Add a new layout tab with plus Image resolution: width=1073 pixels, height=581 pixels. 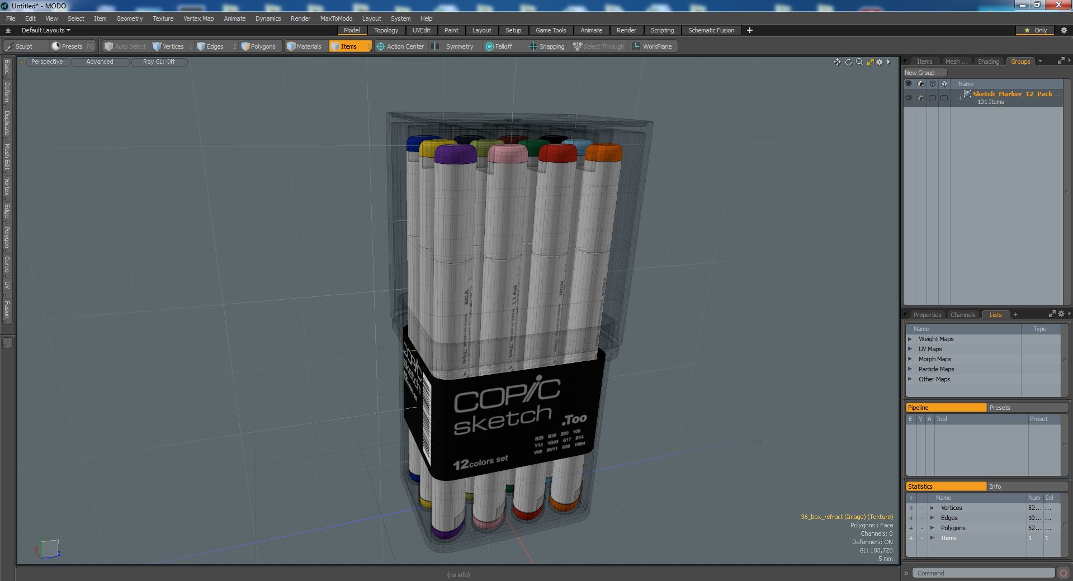pyautogui.click(x=750, y=30)
